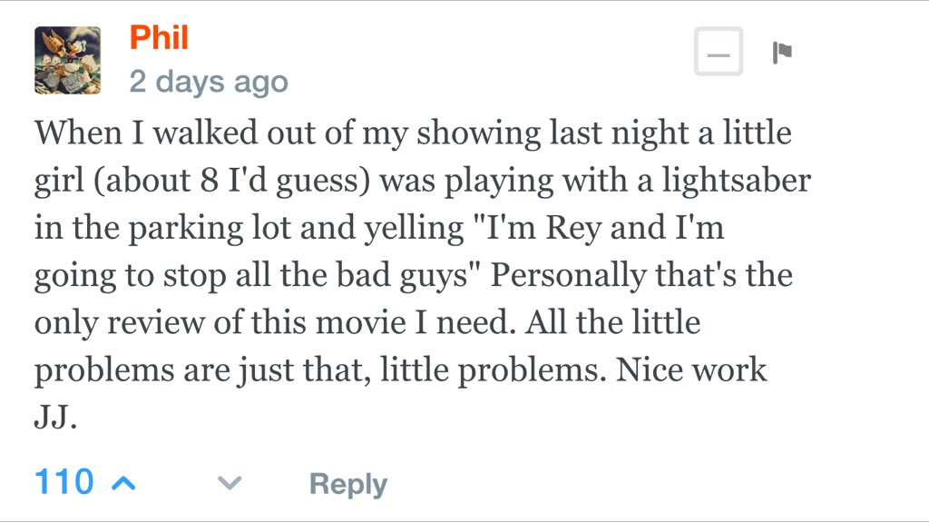Collapse Phil's comment using the minus button
The image size is (929, 522).
coord(719,54)
